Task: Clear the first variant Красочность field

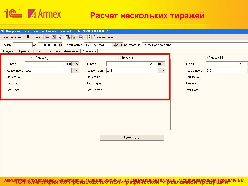Action: click(x=77, y=70)
